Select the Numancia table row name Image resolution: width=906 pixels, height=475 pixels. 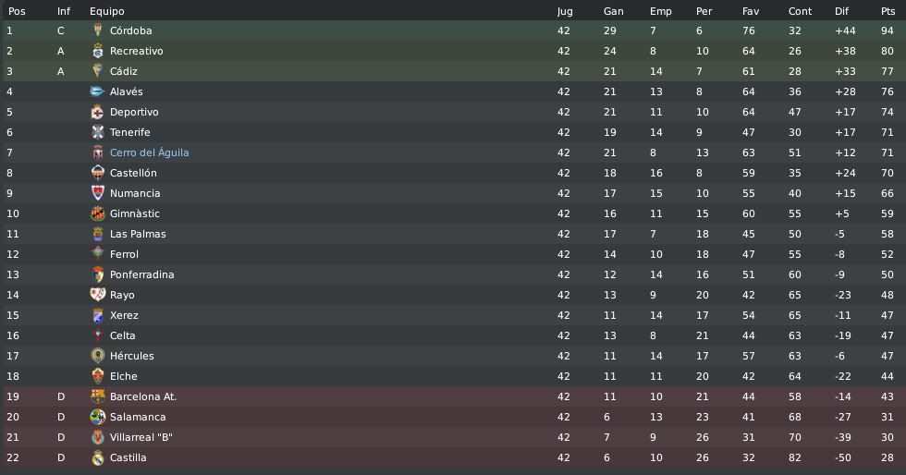point(135,193)
